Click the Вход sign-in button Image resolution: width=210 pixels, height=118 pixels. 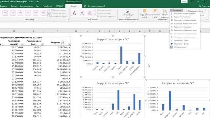(184, 2)
